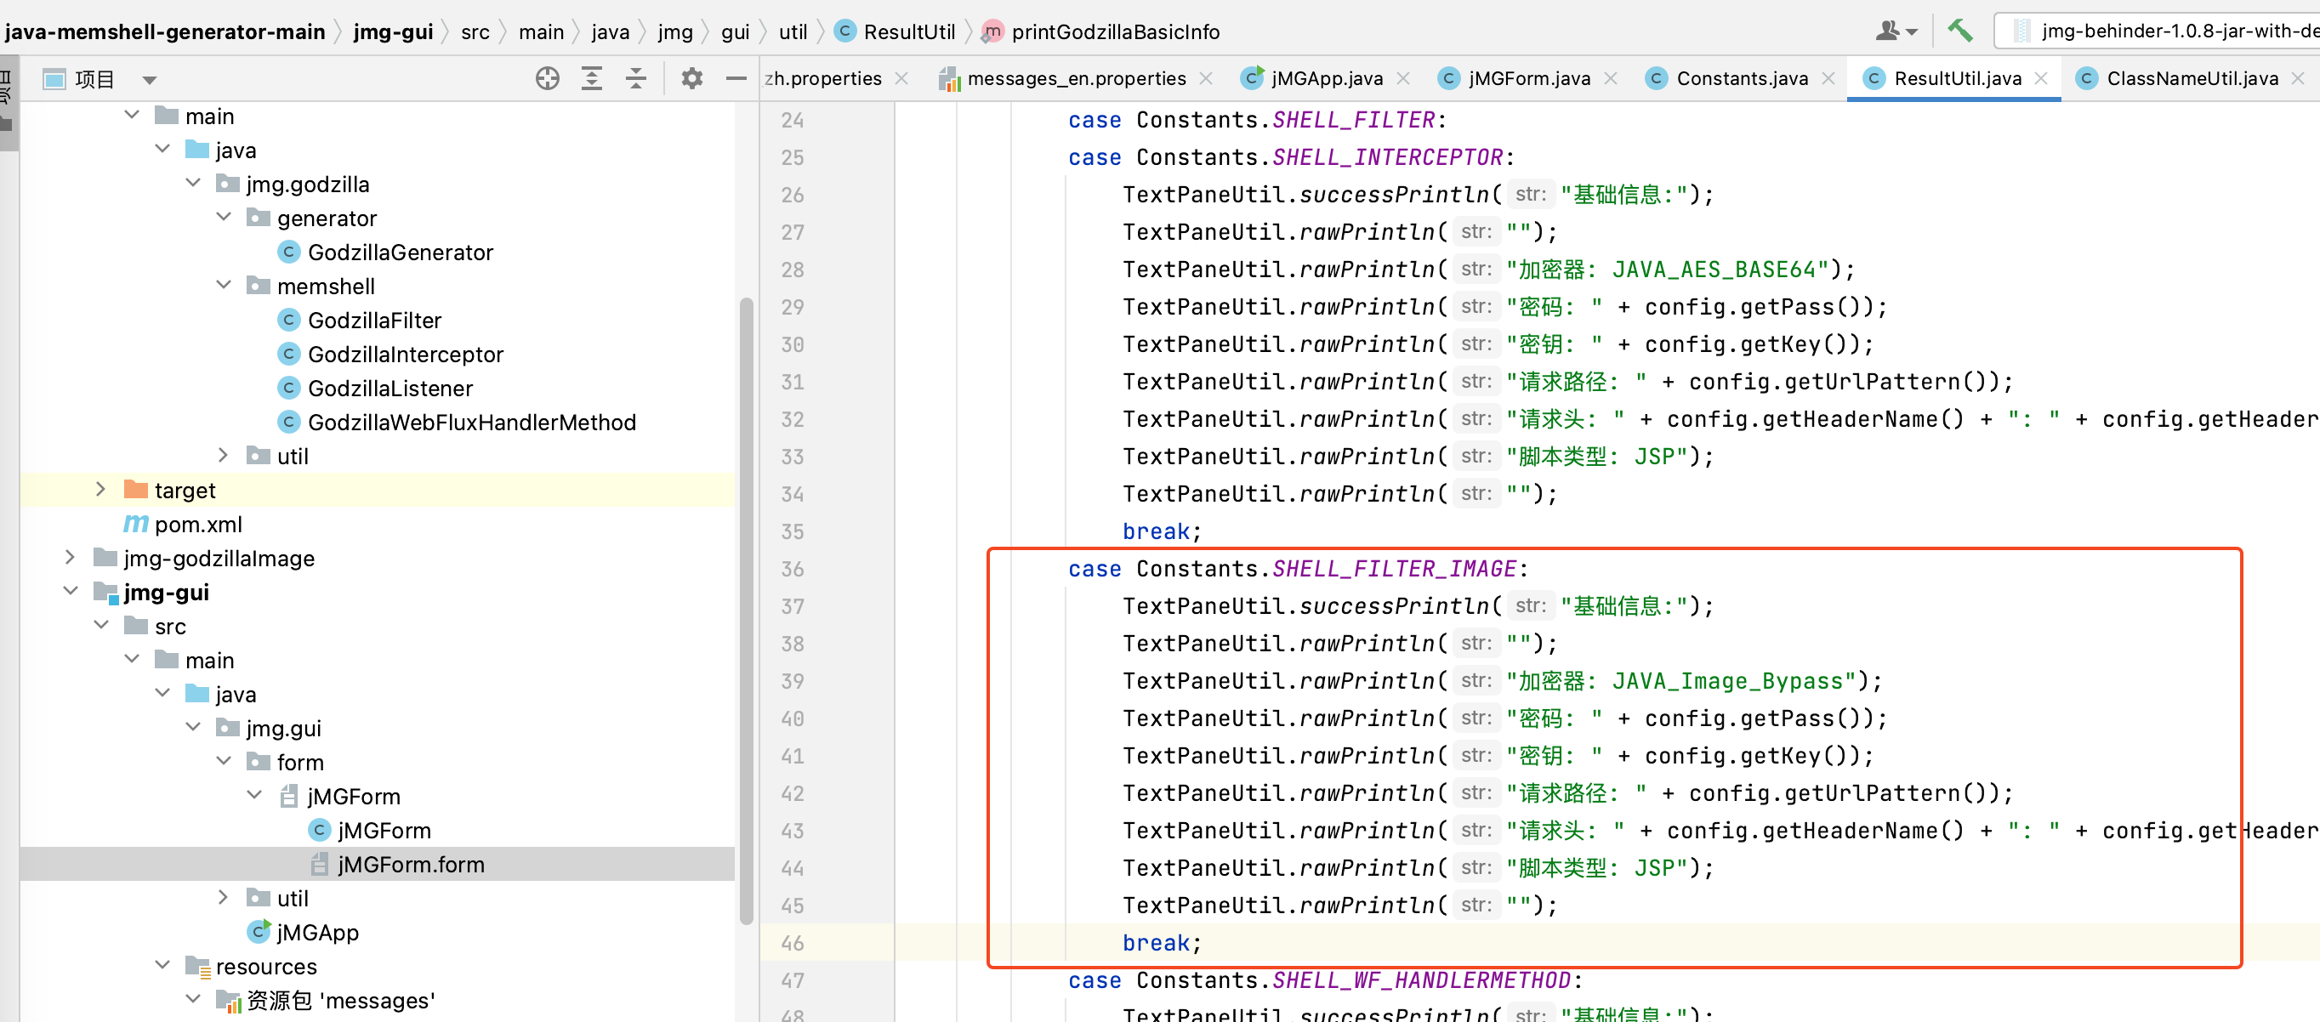Collapse the resources folder
Screen dimensions: 2320x1022
[x=162, y=966]
